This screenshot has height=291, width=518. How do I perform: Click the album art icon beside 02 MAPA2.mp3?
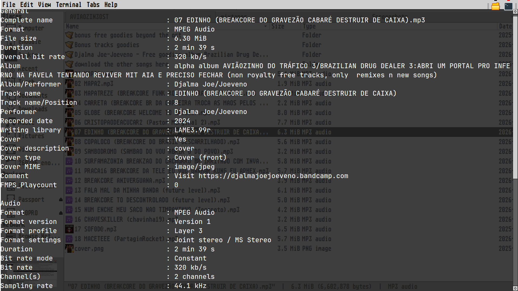click(x=69, y=84)
